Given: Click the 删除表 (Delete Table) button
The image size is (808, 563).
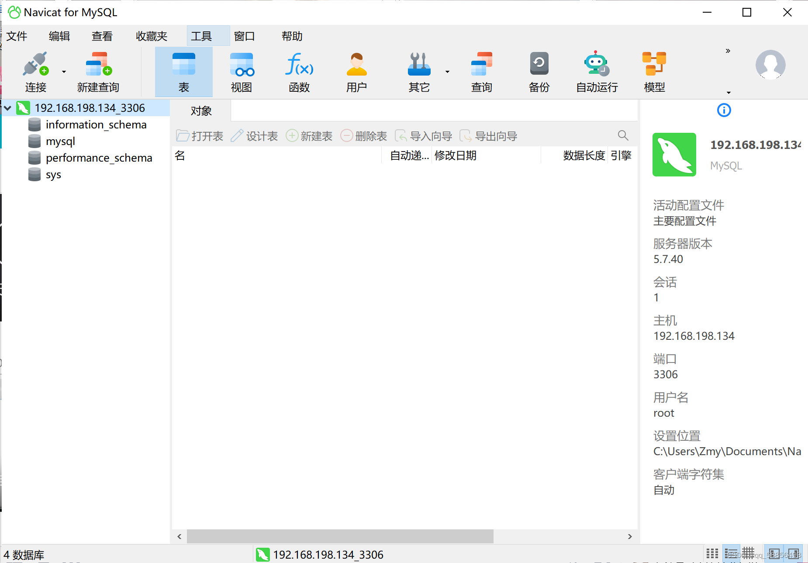Looking at the screenshot, I should 363,136.
